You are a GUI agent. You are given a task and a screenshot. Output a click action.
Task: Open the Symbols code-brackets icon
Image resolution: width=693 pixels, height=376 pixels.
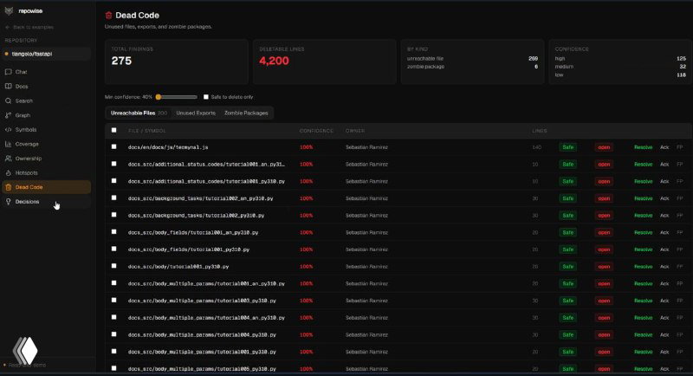point(8,129)
